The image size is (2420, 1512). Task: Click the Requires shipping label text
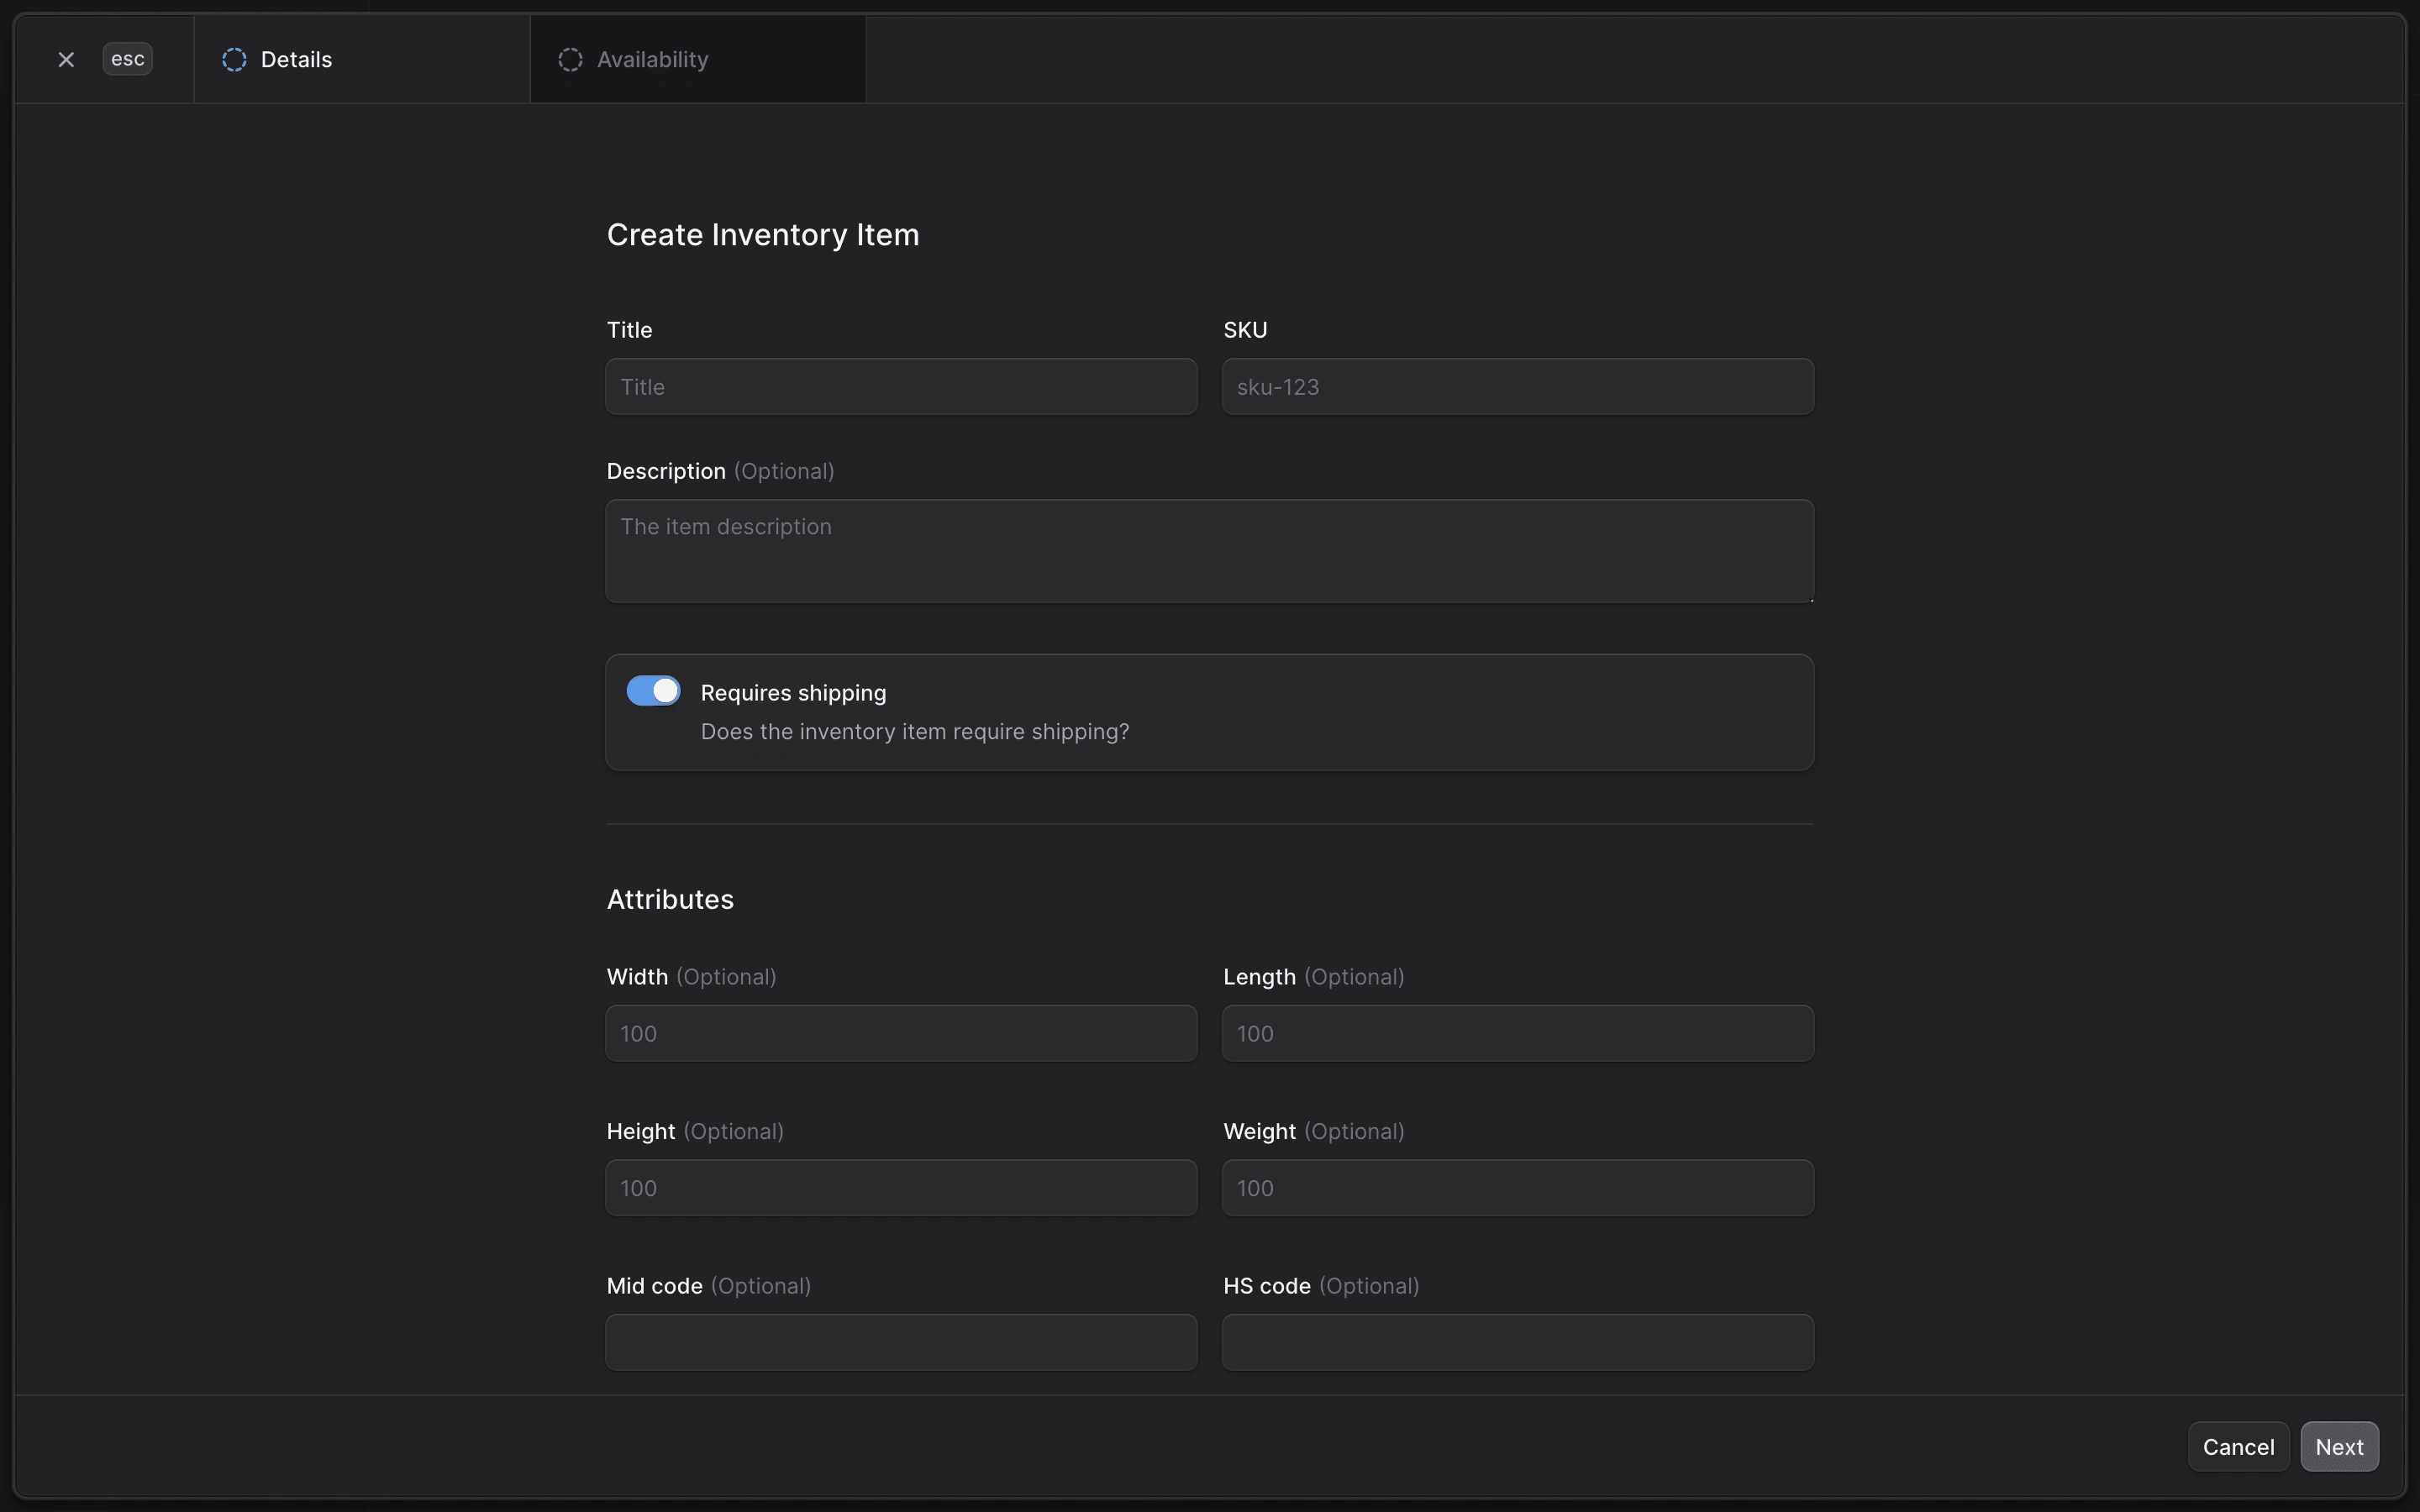pyautogui.click(x=793, y=693)
